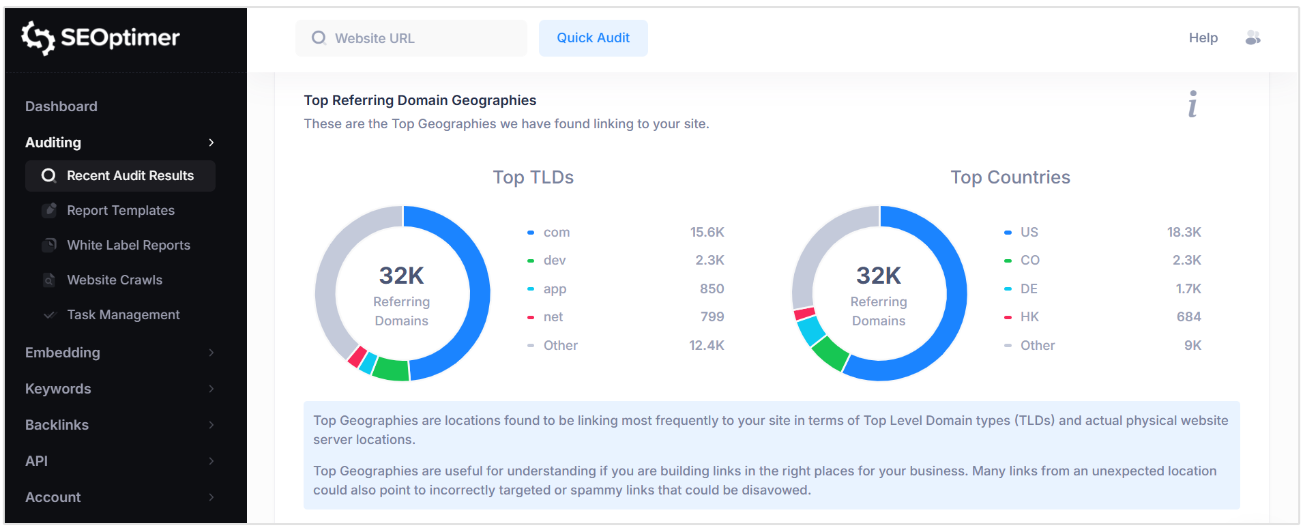Click the SEOptimer gear logo
Viewport: 1303px width, 532px height.
(38, 38)
